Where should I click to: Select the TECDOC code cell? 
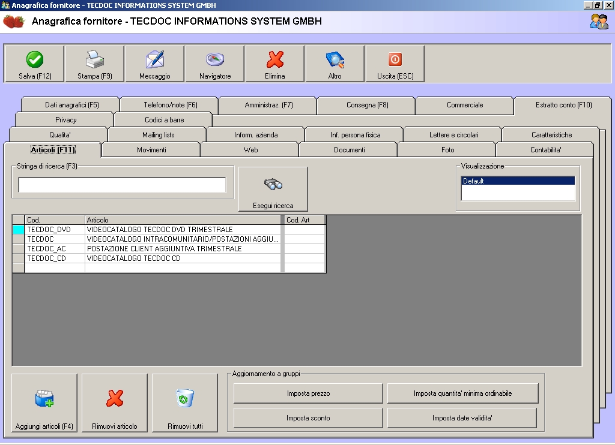point(55,239)
